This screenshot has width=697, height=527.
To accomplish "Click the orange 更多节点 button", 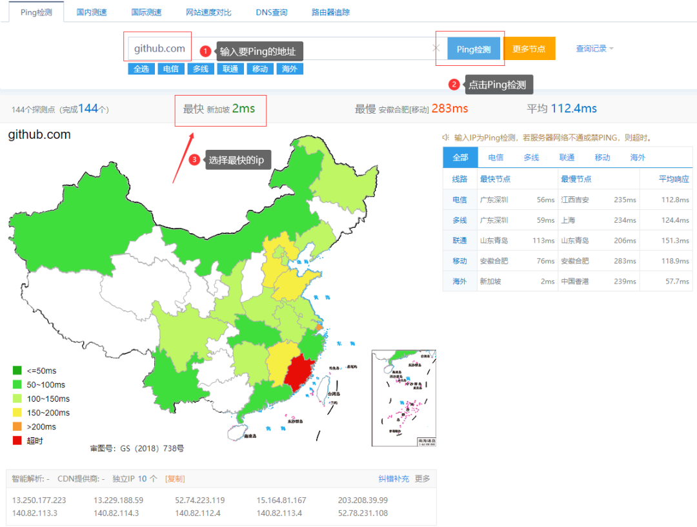I will click(529, 48).
